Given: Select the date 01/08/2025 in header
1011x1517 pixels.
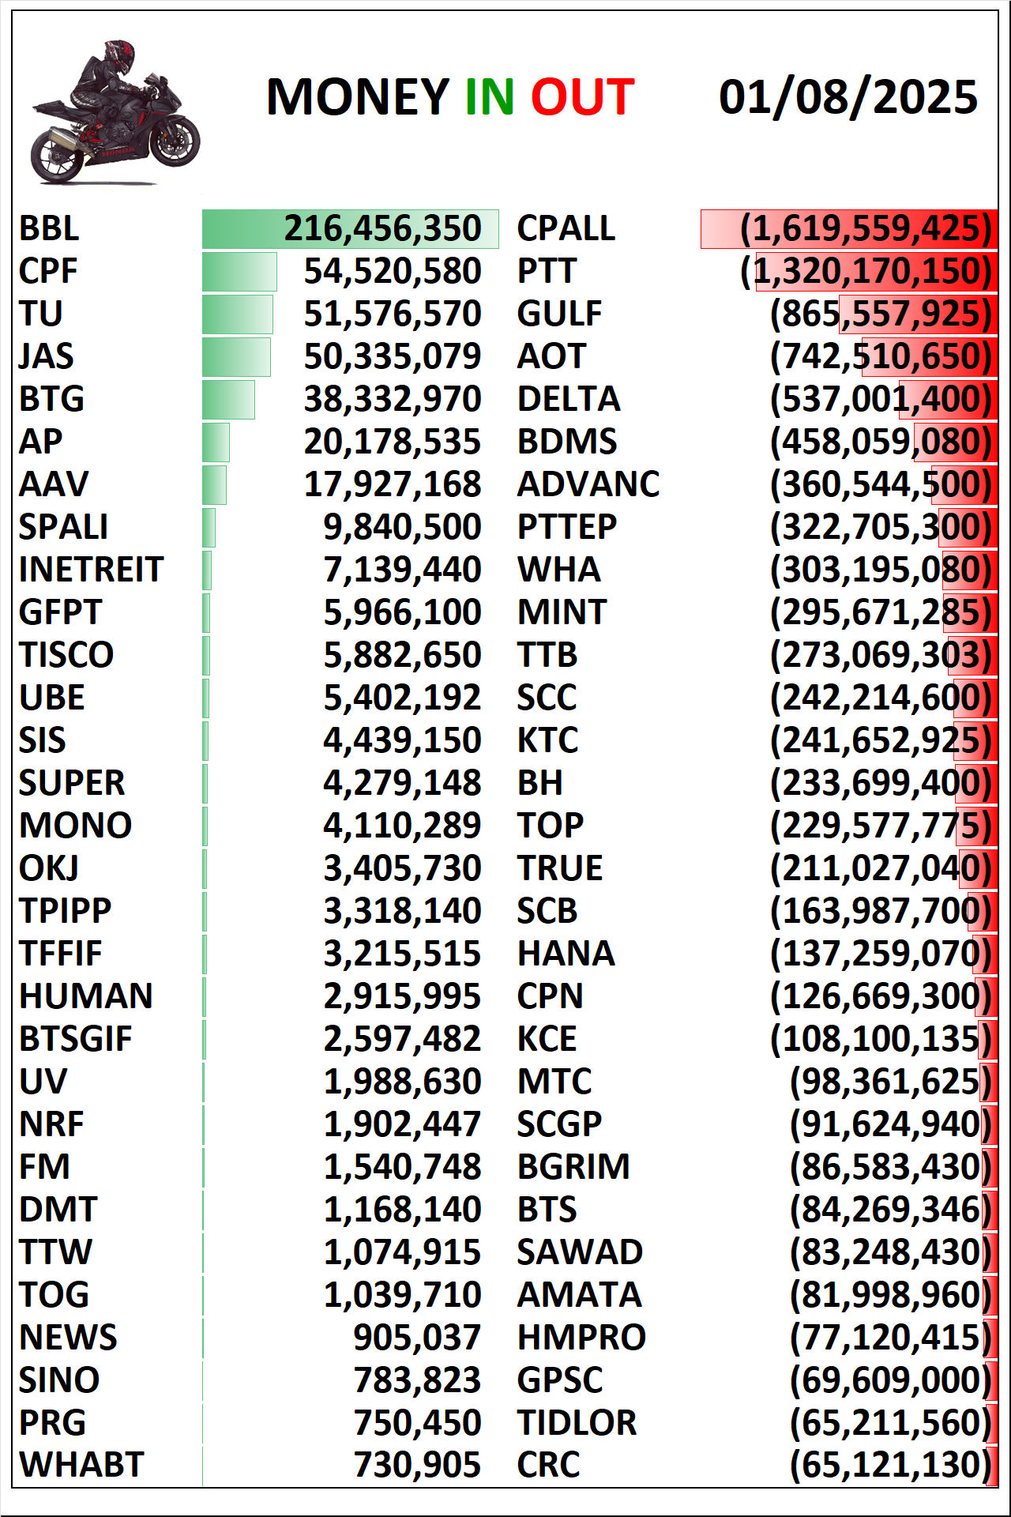Looking at the screenshot, I should 848,97.
